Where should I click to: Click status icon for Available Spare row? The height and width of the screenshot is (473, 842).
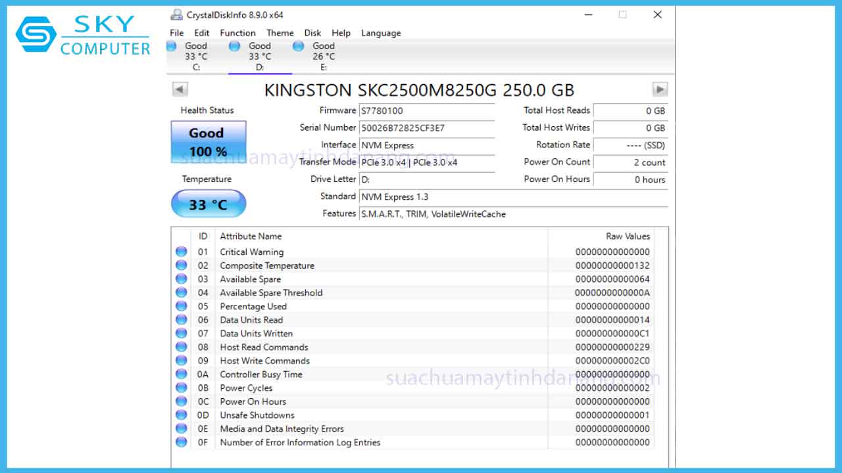[182, 279]
